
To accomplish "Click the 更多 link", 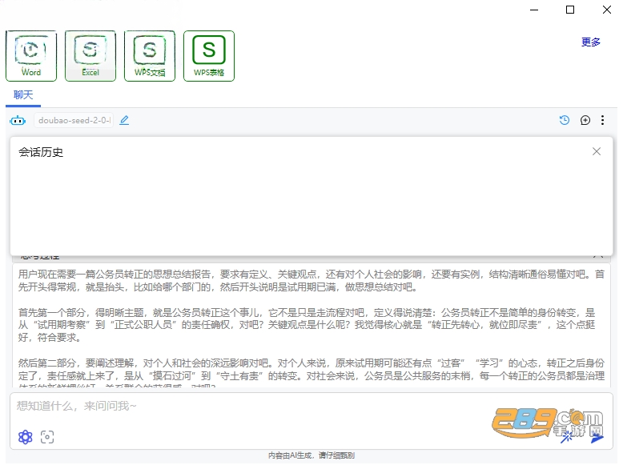I will point(590,42).
